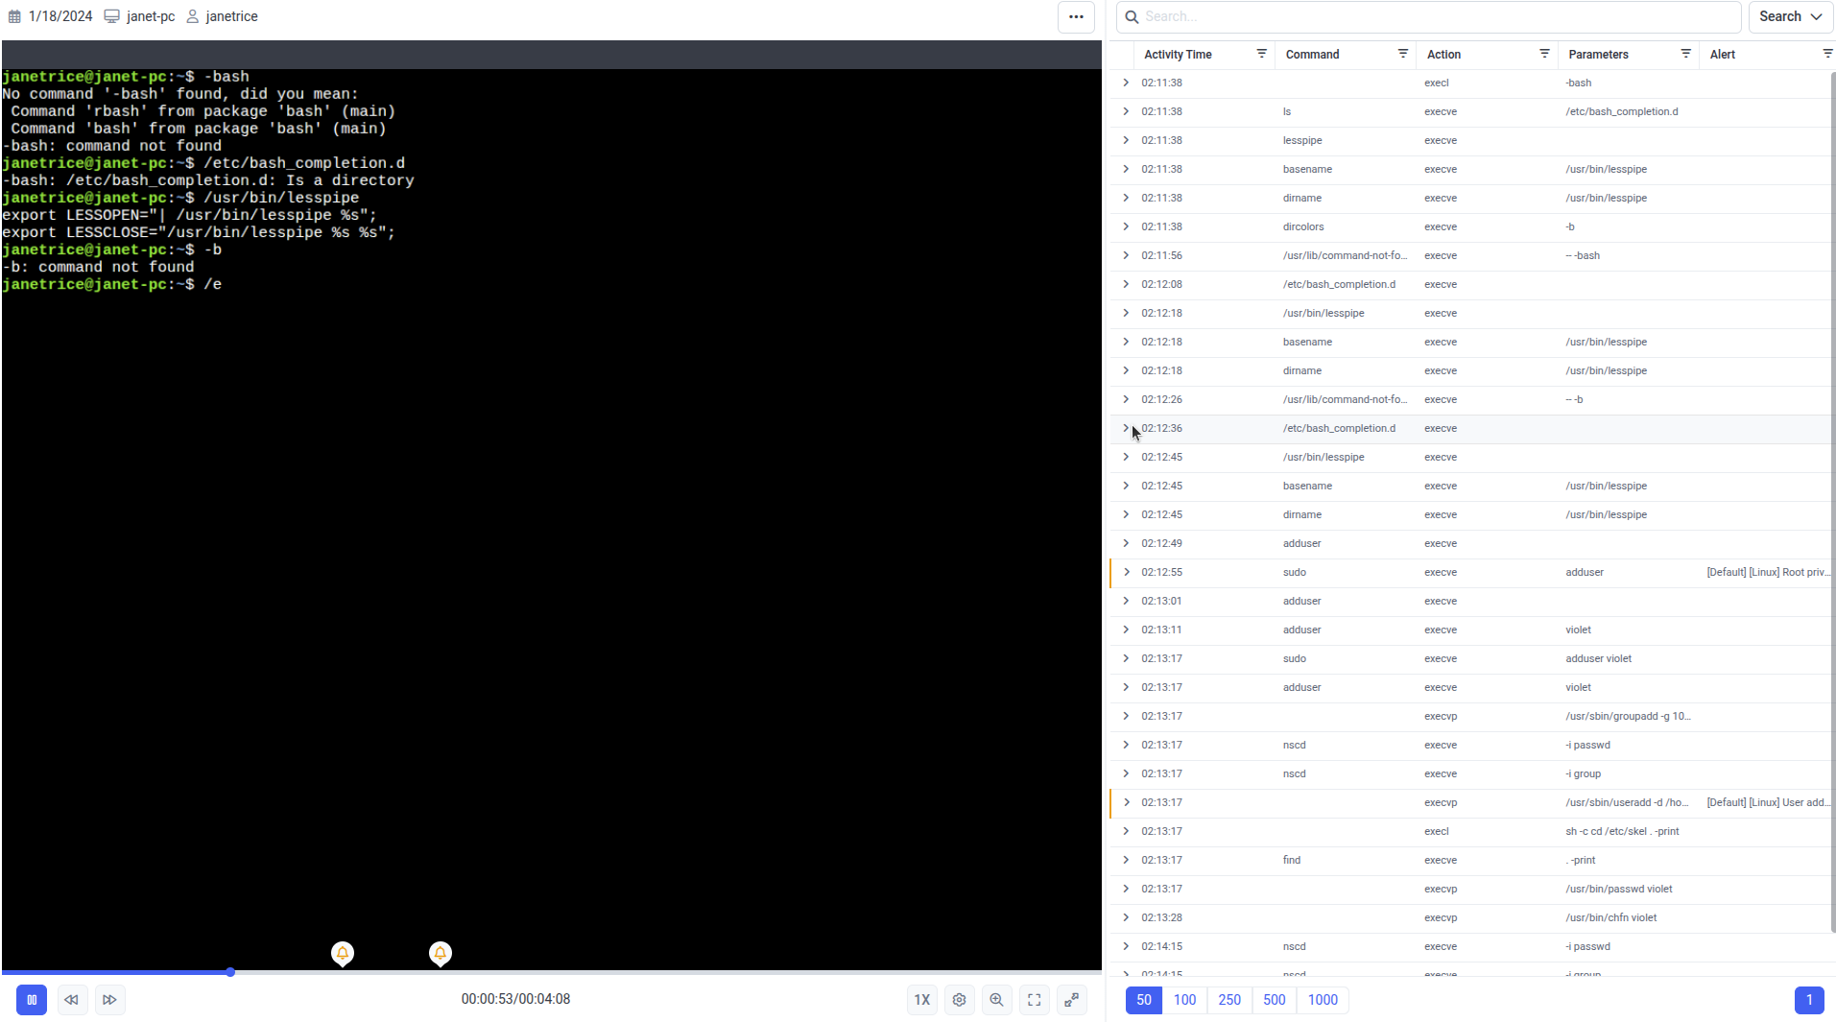Sort by Command column header
The image size is (1836, 1022).
(x=1312, y=55)
